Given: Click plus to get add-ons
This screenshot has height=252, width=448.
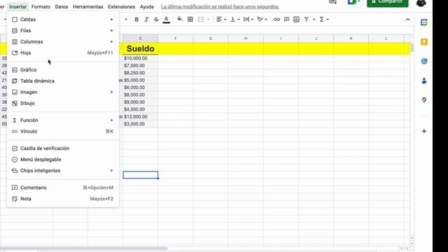Looking at the screenshot, I should click(424, 131).
